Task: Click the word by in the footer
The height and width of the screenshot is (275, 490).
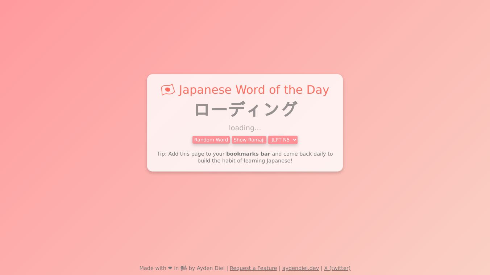Action: (x=192, y=268)
